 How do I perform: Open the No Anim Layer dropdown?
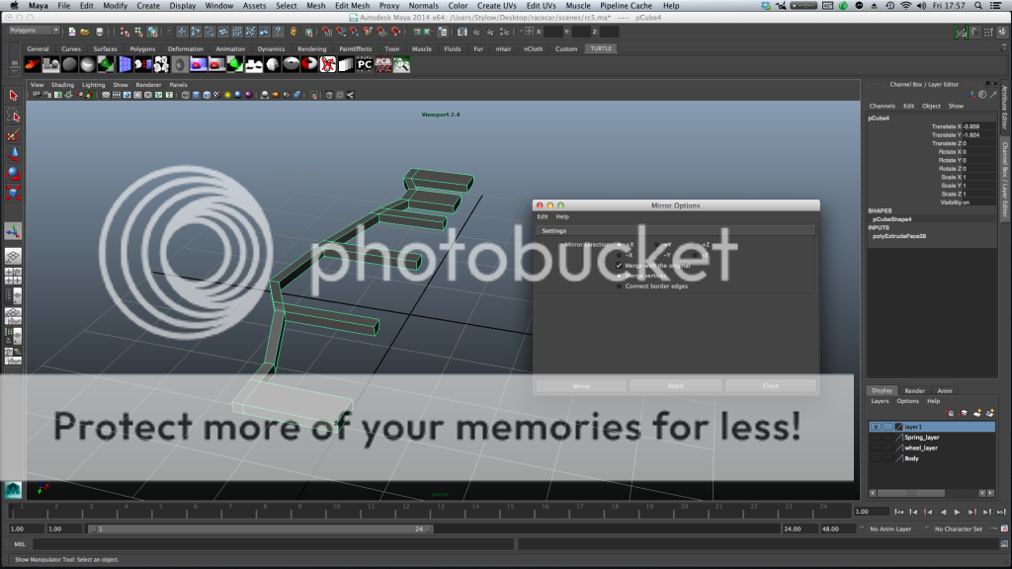tap(893, 528)
